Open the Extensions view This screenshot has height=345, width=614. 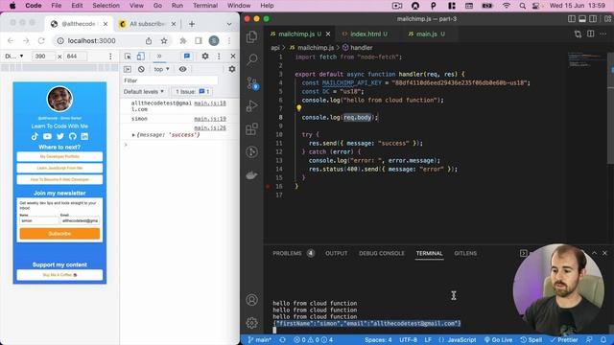pos(251,128)
